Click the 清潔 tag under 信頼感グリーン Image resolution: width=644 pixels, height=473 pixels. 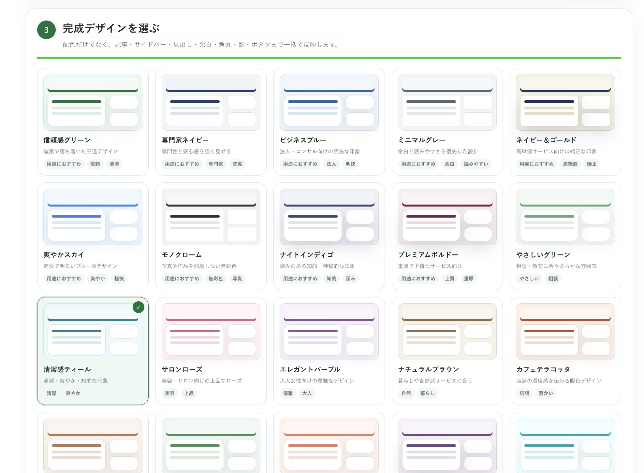[114, 164]
